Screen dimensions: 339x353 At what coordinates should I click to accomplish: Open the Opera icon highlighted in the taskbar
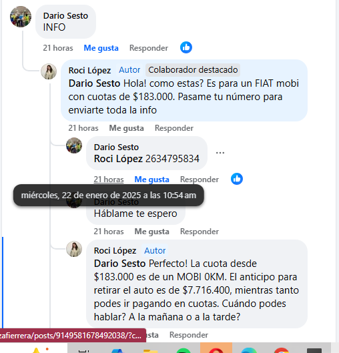pos(216,348)
